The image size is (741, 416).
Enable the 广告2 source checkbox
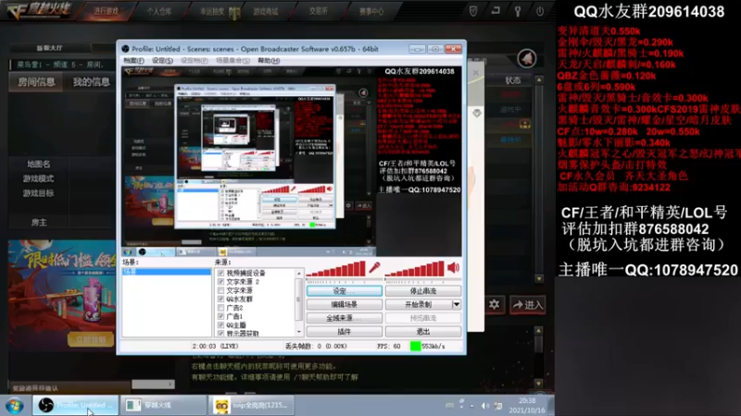(220, 308)
